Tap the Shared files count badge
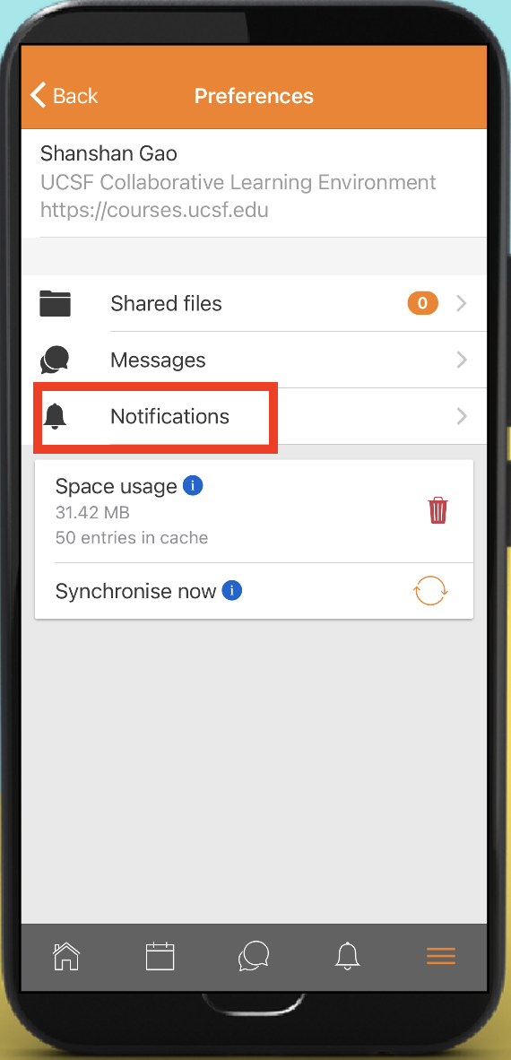This screenshot has height=1060, width=511. [x=422, y=303]
